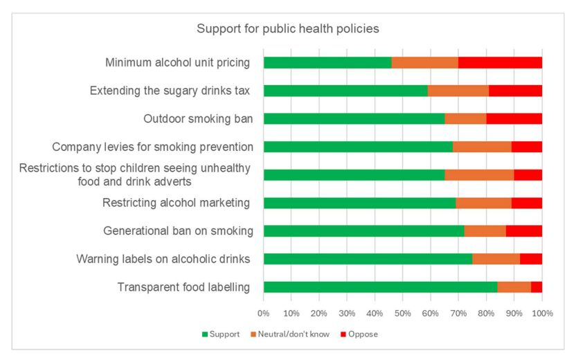Select the 0% tick label on the axis

[263, 313]
